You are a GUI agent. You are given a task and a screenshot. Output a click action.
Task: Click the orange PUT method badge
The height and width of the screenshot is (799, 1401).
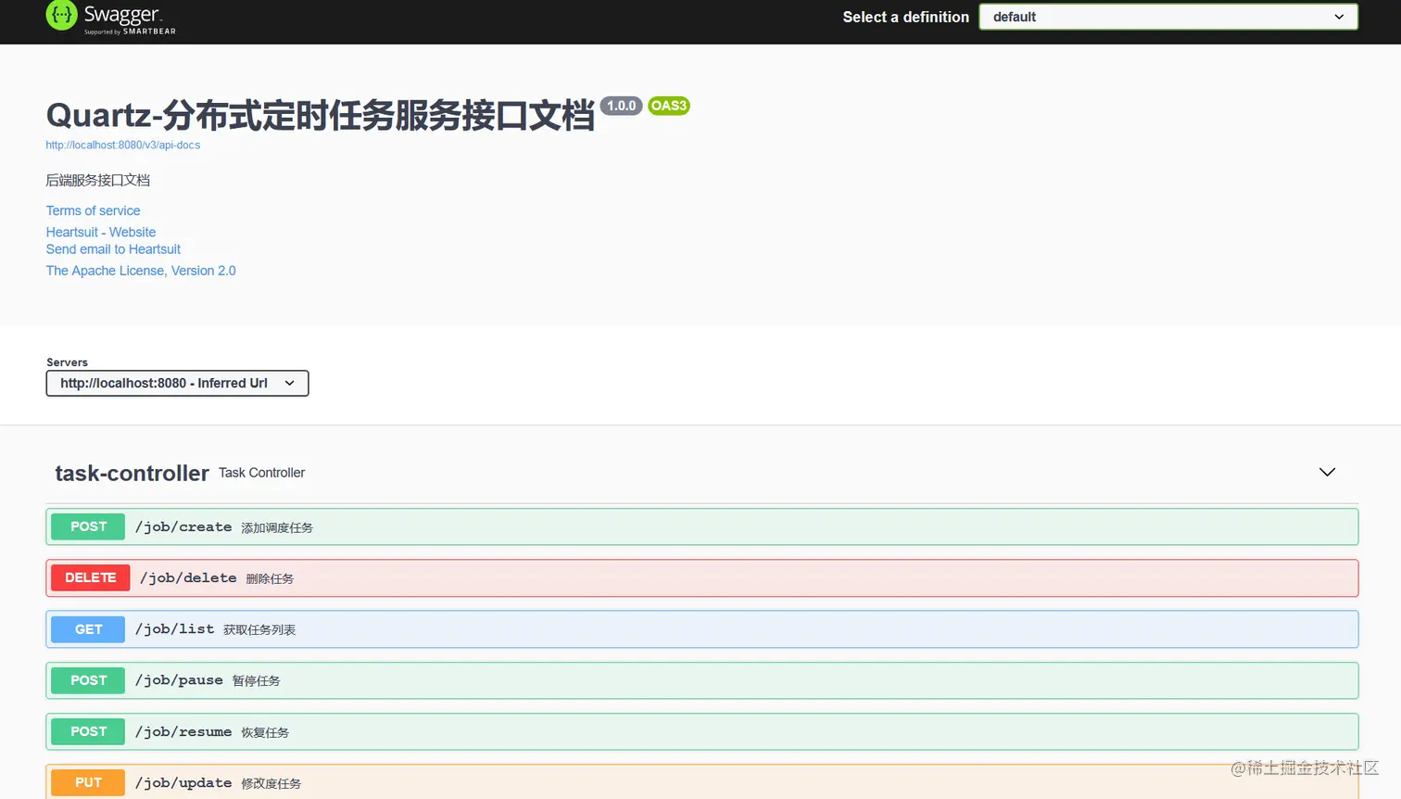[88, 782]
